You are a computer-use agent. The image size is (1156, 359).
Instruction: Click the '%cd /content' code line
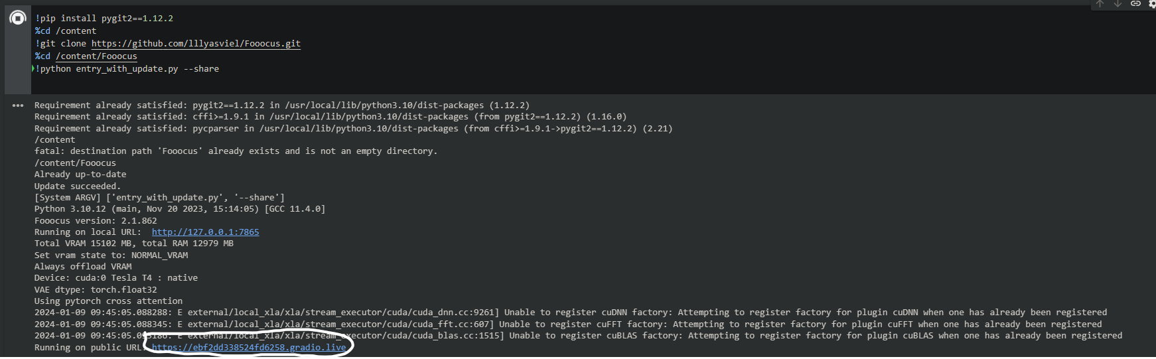[66, 31]
